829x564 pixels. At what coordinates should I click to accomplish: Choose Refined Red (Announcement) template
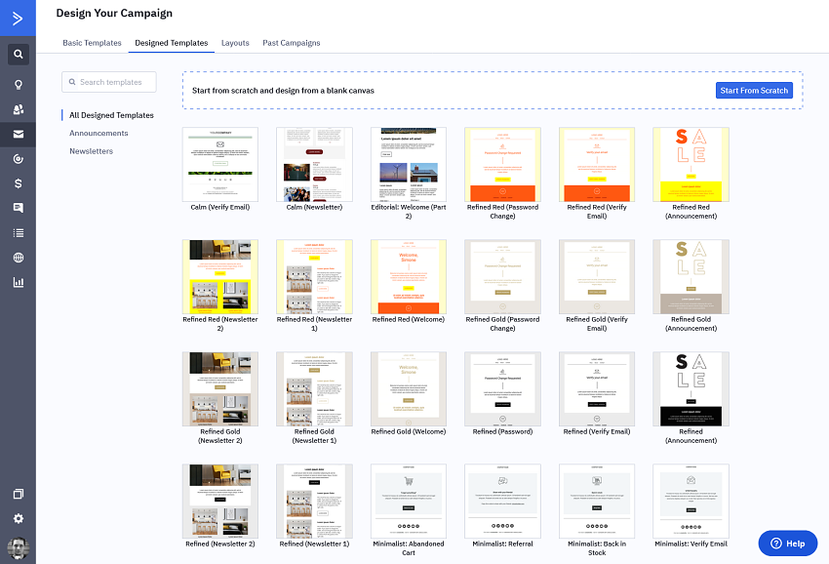(x=691, y=165)
